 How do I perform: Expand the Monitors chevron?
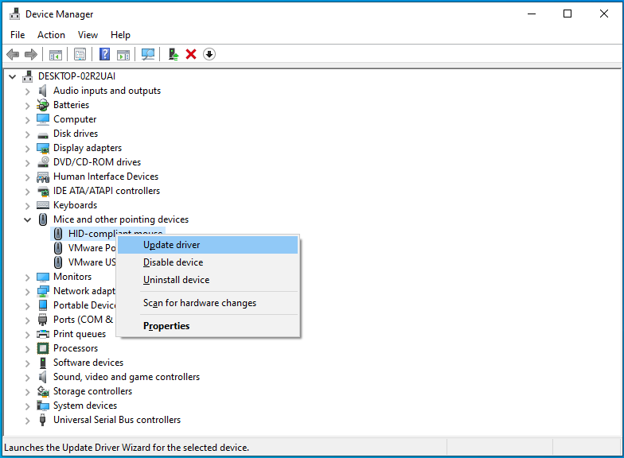click(x=27, y=278)
